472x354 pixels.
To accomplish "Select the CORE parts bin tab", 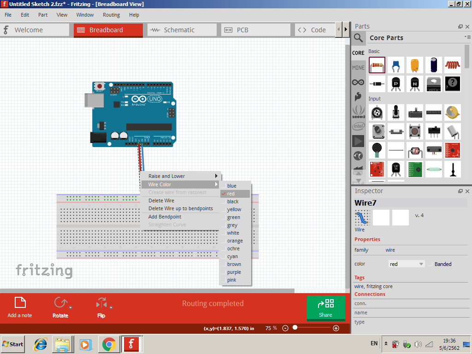I will pos(358,53).
